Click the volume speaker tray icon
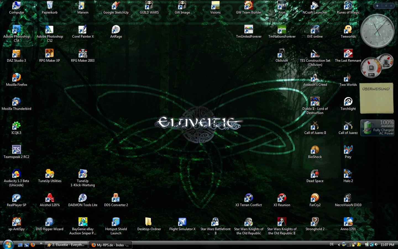398x249 pixels. (x=376, y=245)
